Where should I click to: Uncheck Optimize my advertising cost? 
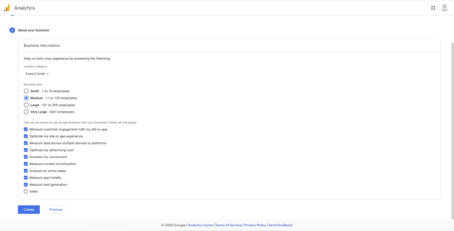point(26,150)
